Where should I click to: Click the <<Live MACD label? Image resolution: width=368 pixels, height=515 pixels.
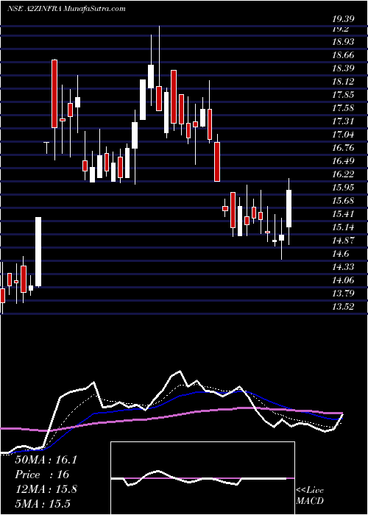tap(310, 495)
